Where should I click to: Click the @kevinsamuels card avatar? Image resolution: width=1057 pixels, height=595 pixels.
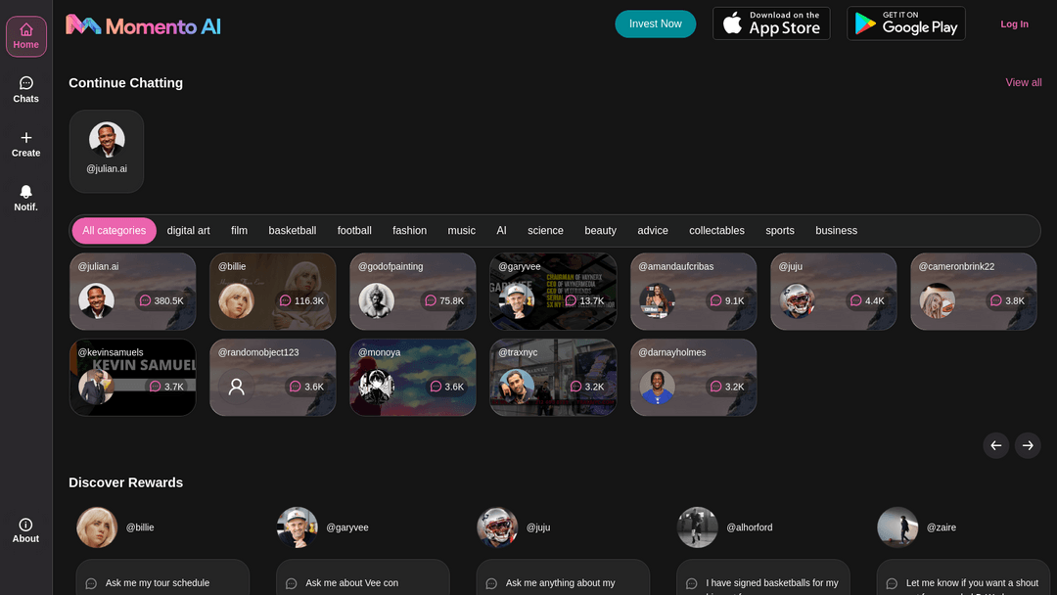coord(96,387)
